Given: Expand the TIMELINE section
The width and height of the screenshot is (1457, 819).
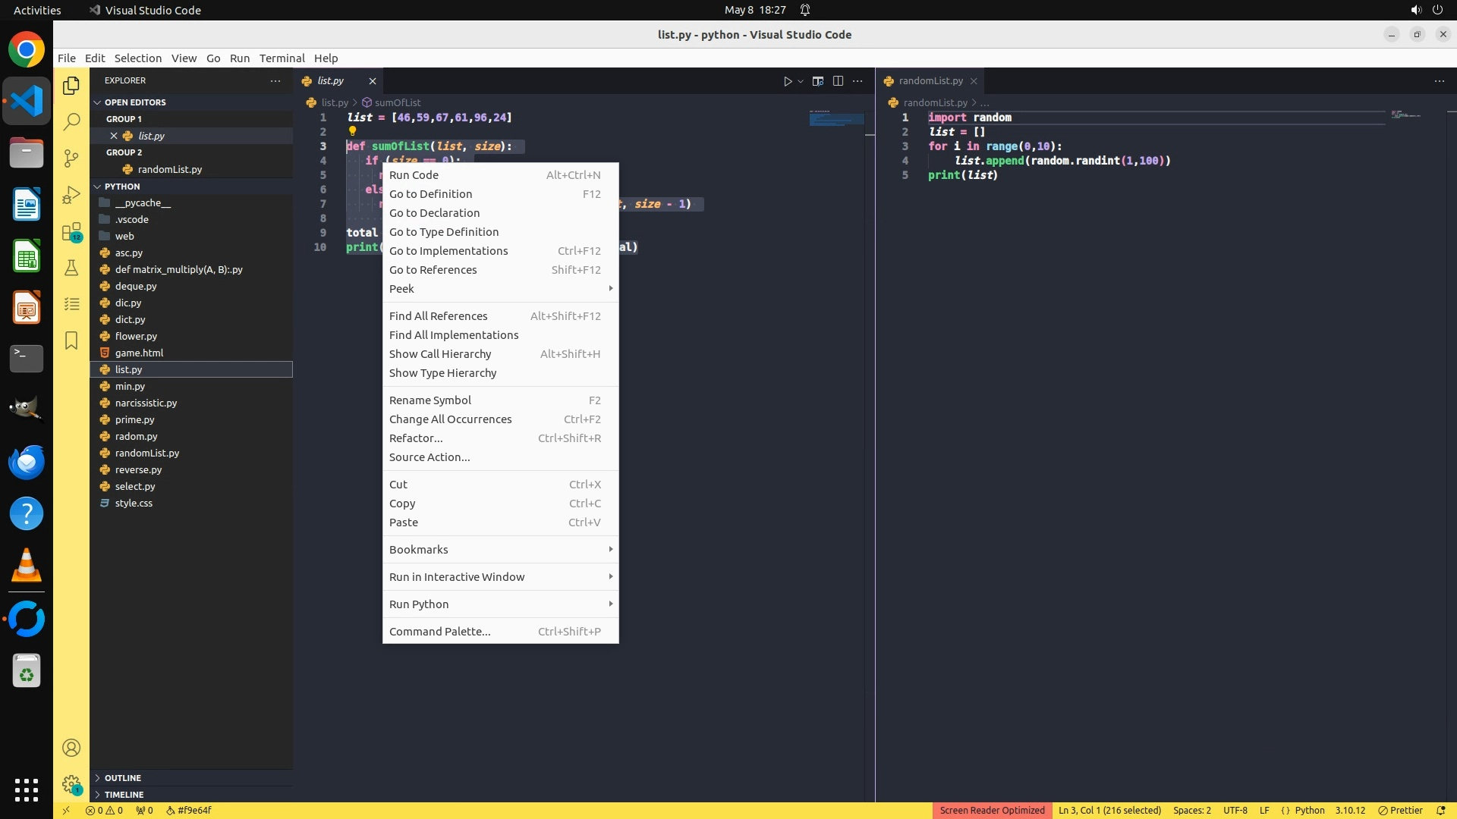Looking at the screenshot, I should tap(124, 795).
